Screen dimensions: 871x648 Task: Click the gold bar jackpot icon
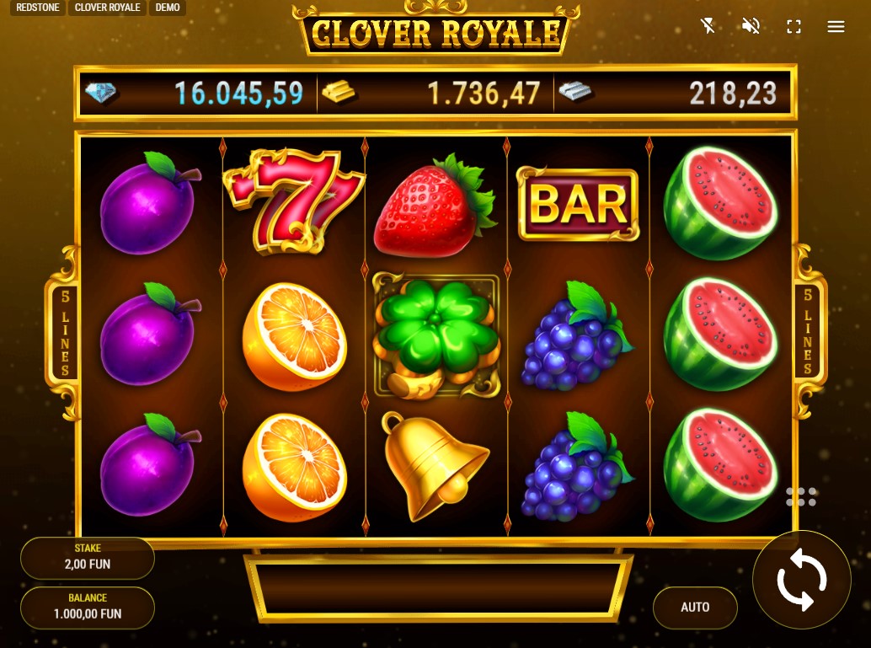(x=339, y=92)
